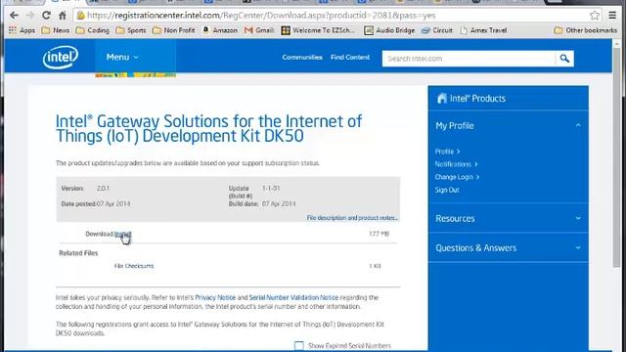This screenshot has width=626, height=352.
Task: Open the Gmail bookmark
Action: [259, 30]
